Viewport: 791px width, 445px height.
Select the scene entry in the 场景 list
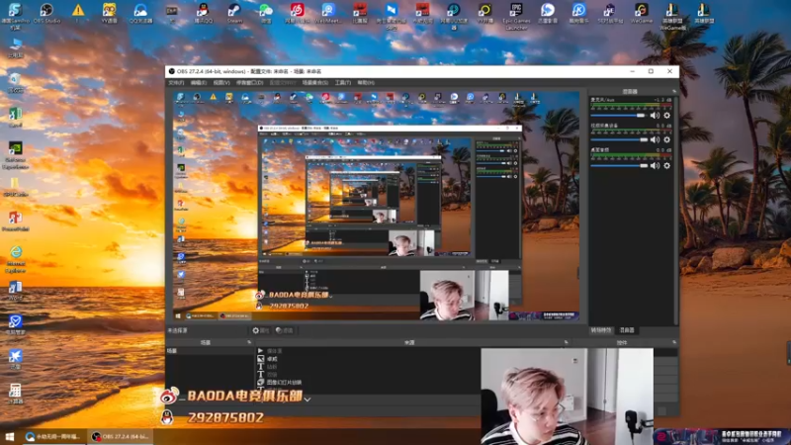(x=210, y=351)
